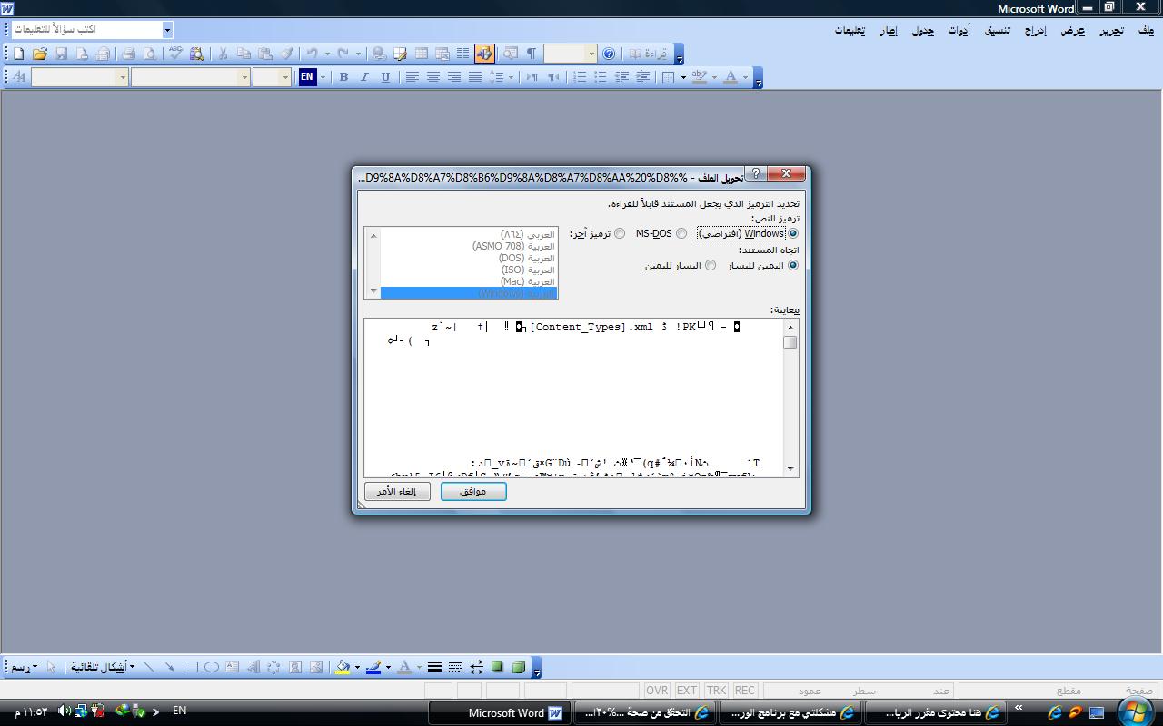
Task: Click the preview pane scroll down arrow
Action: [790, 469]
